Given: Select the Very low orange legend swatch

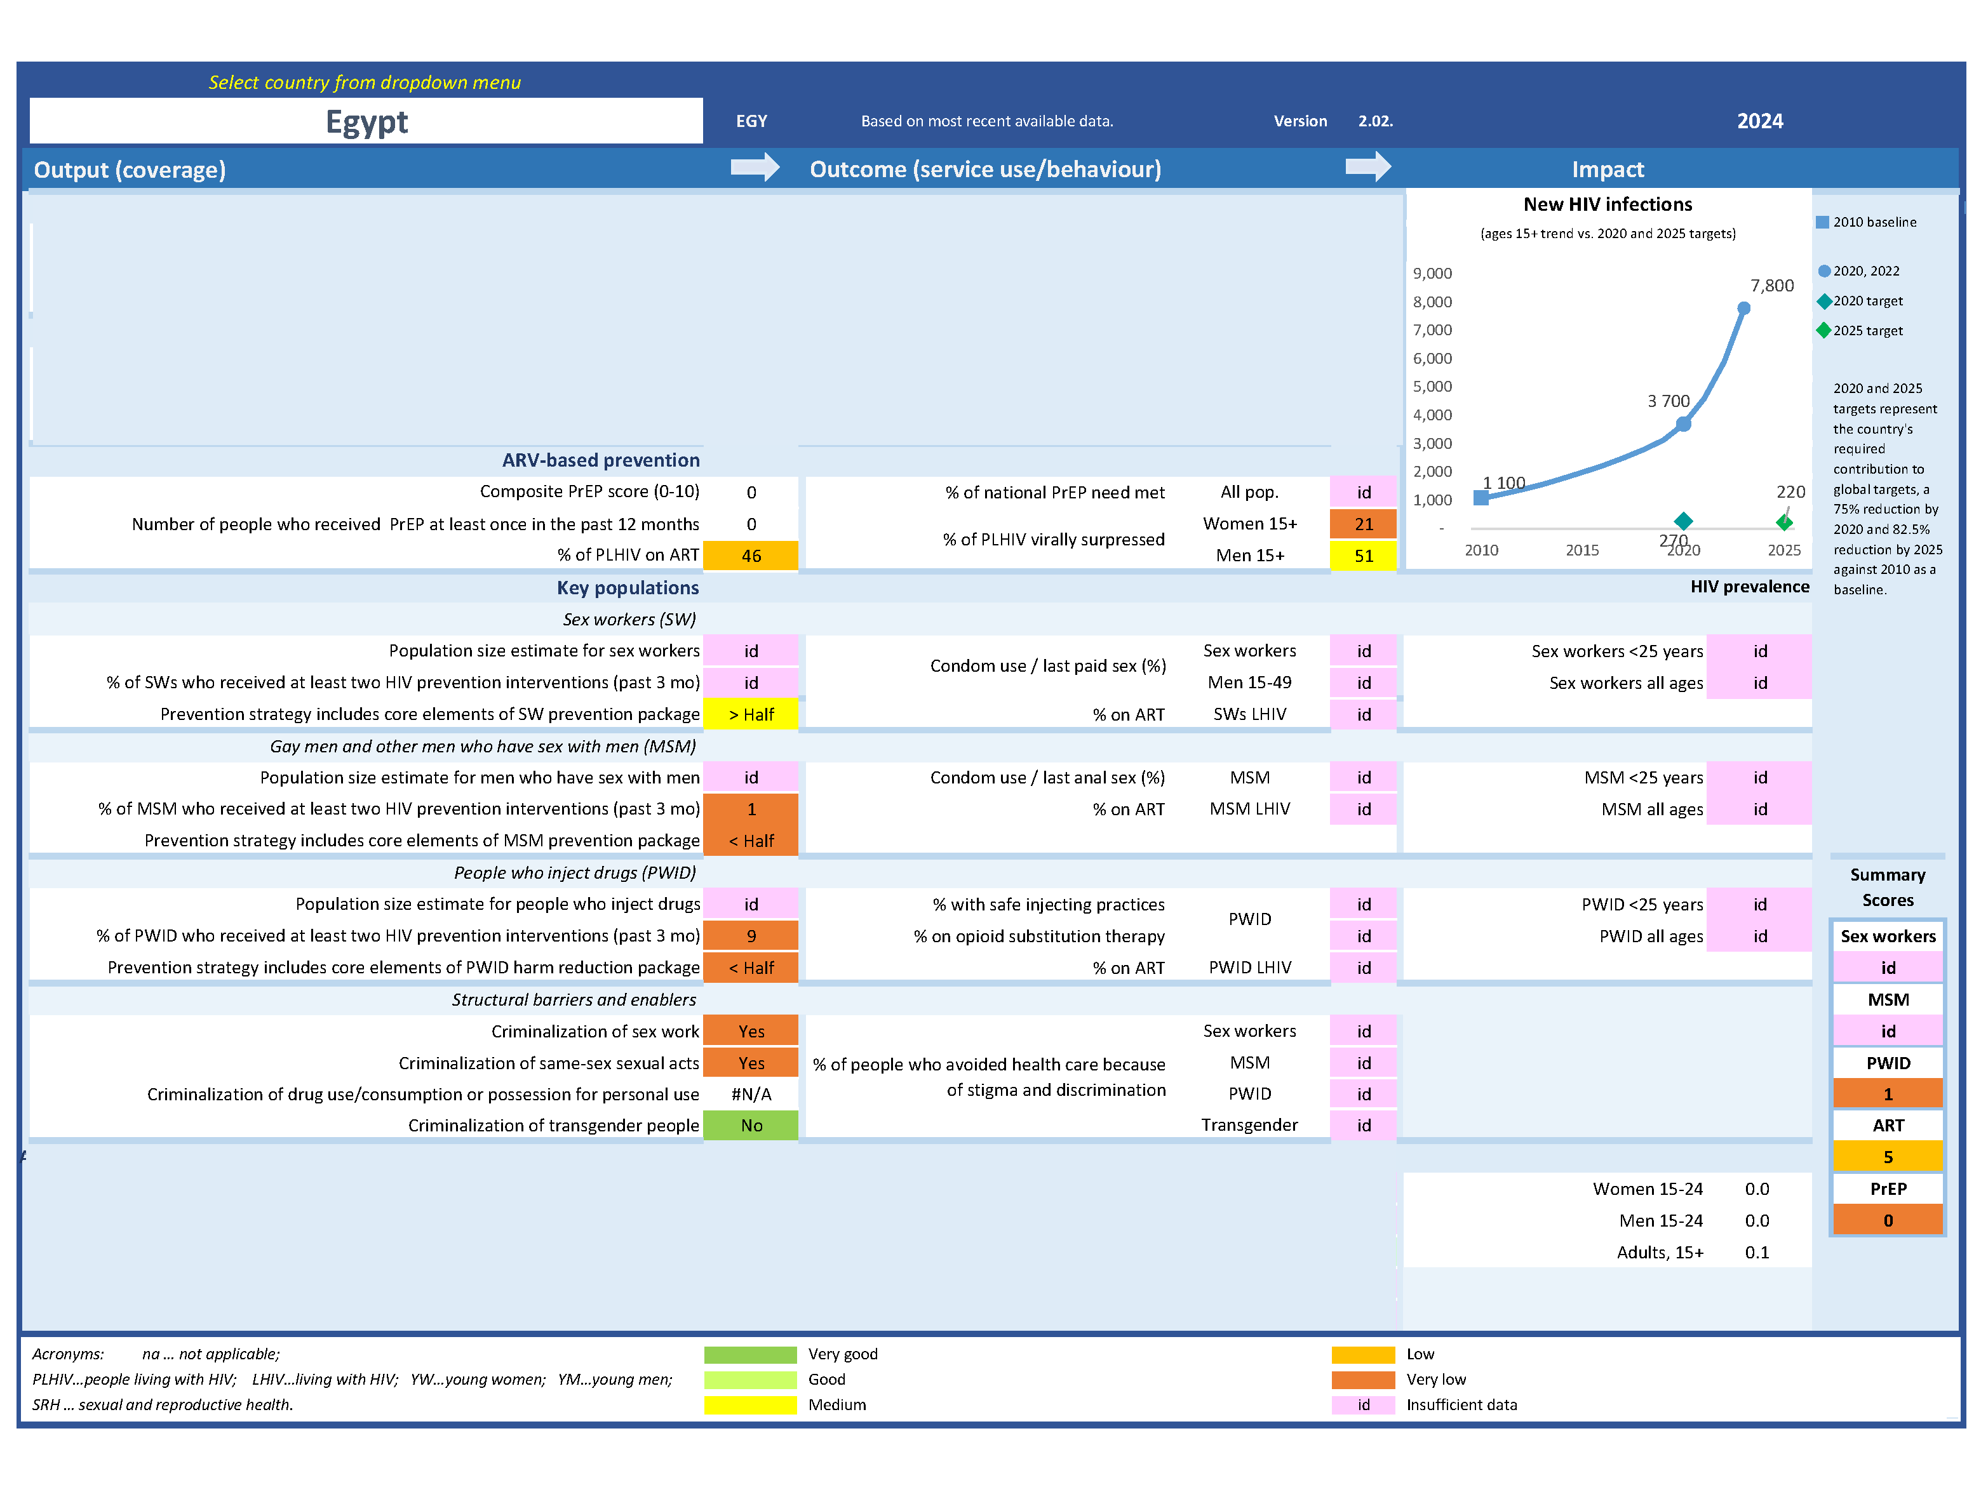Looking at the screenshot, I should tap(1363, 1380).
